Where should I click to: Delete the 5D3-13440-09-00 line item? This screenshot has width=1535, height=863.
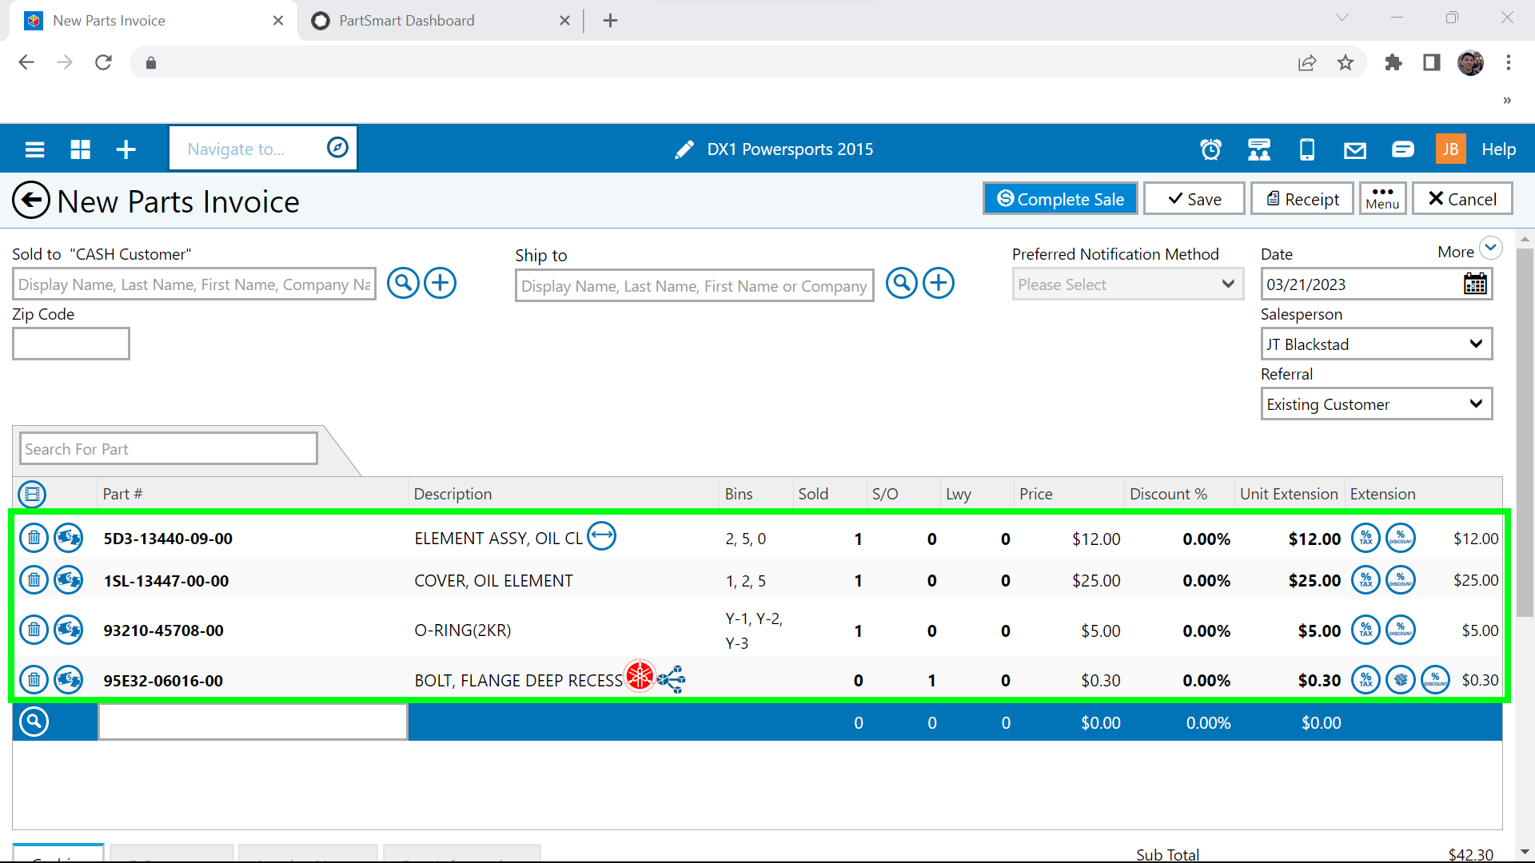coord(34,538)
